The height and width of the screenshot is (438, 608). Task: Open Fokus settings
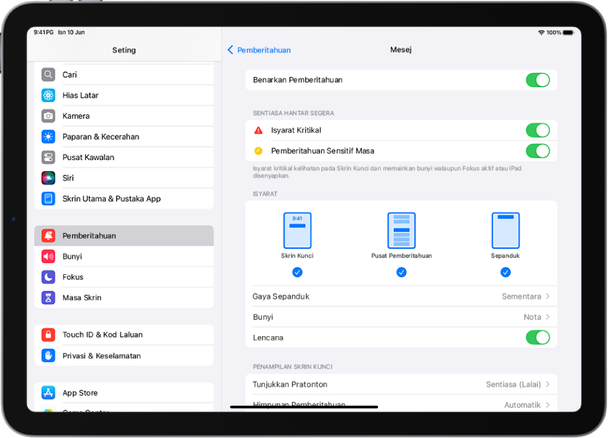[124, 277]
